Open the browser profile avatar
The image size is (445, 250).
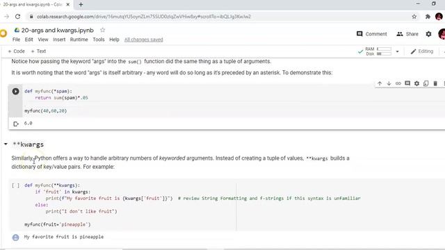pyautogui.click(x=439, y=17)
